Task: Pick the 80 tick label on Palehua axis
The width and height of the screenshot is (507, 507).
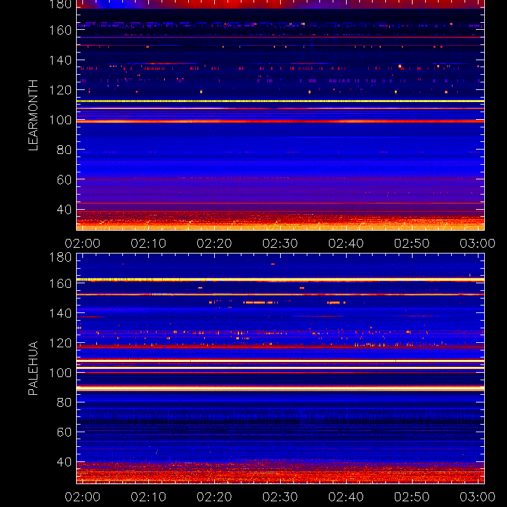Action: [64, 402]
